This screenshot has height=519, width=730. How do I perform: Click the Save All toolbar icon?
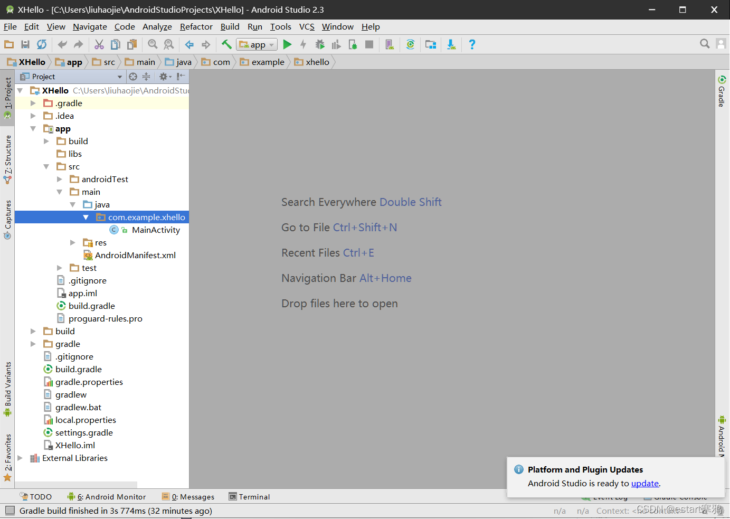point(25,44)
